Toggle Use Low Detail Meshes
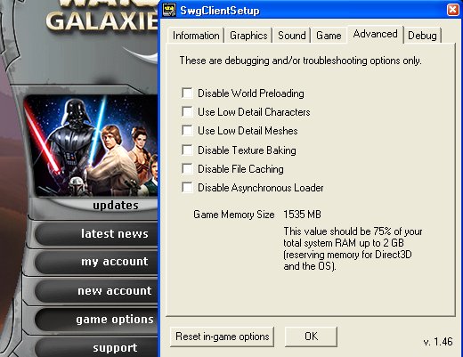Viewport: 463px width, 357px height. (187, 131)
